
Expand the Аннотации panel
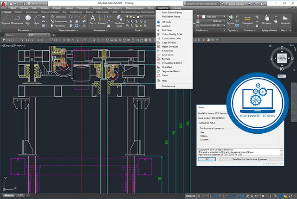pos(100,30)
